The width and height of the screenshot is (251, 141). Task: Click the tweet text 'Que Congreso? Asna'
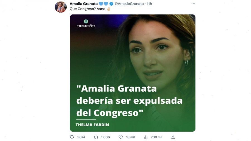[87, 9]
